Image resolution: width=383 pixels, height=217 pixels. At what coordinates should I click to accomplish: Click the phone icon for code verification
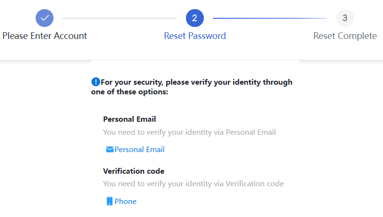coord(110,202)
